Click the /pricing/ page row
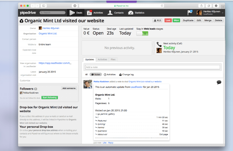Image resolution: width=233 pixels, height=151 pixels. (x=131, y=124)
